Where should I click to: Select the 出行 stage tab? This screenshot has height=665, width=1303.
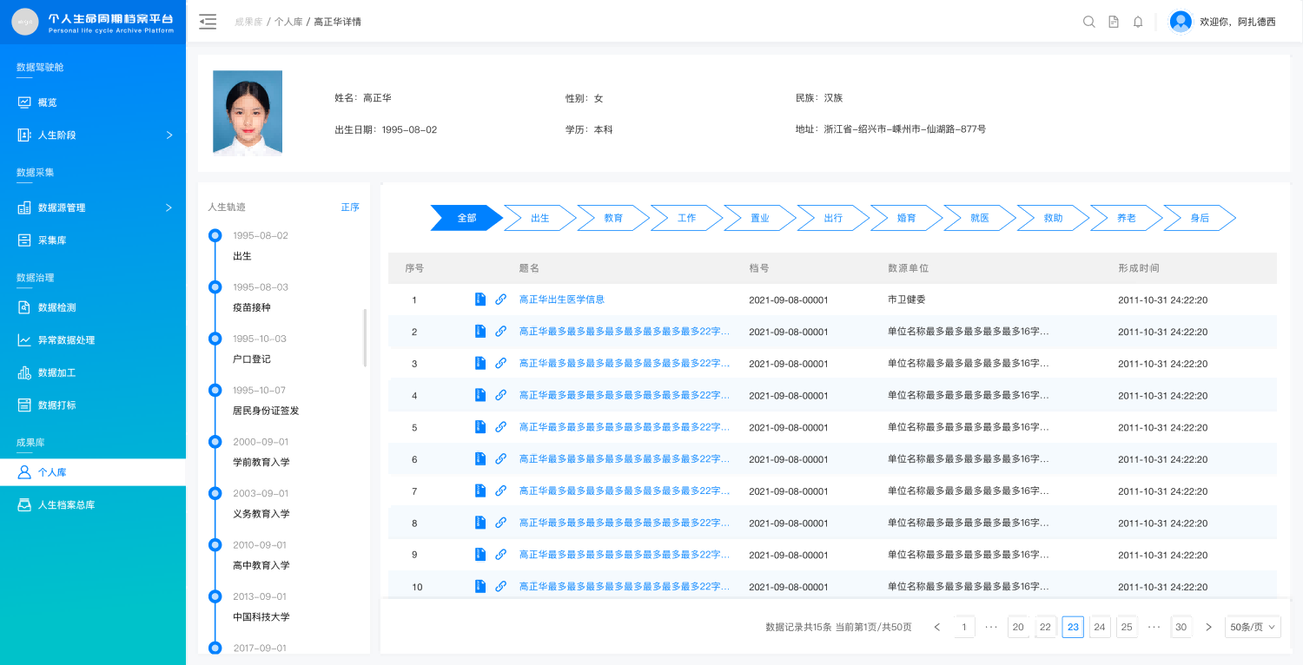click(833, 218)
